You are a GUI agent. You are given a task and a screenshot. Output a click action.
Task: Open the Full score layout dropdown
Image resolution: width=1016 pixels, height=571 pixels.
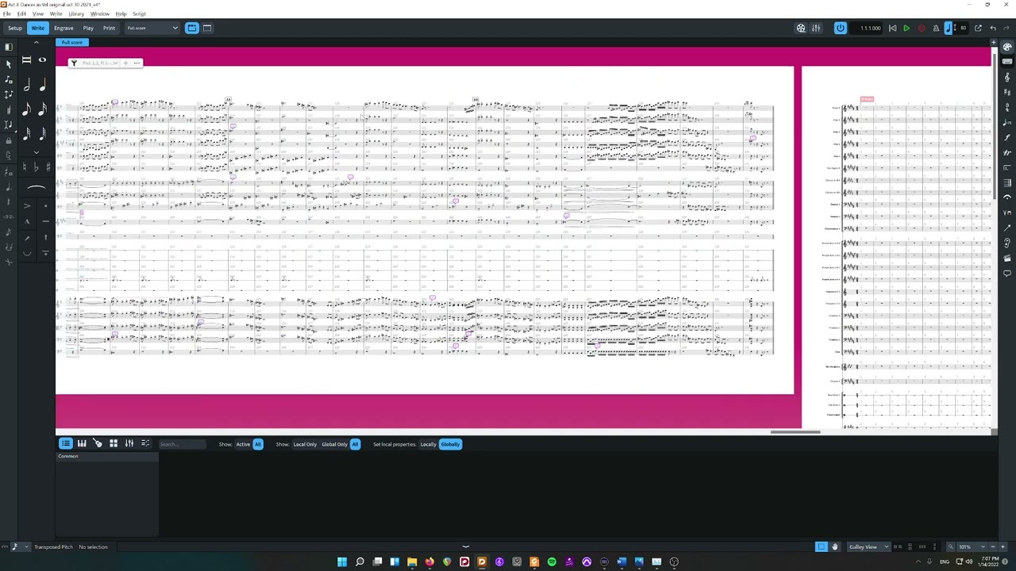[x=152, y=28]
